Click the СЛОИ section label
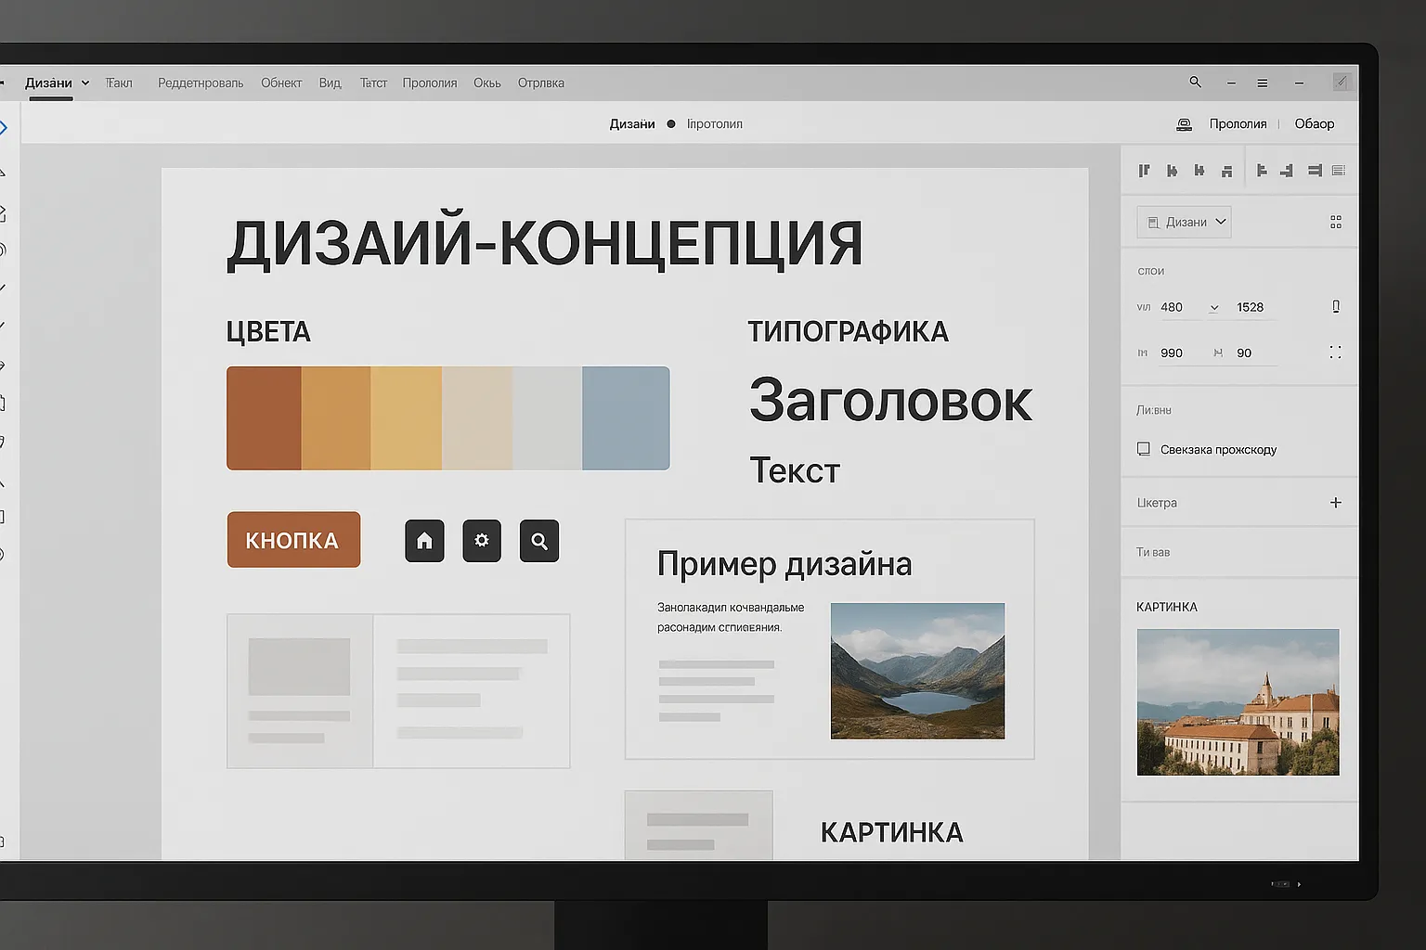This screenshot has height=950, width=1426. click(x=1151, y=272)
